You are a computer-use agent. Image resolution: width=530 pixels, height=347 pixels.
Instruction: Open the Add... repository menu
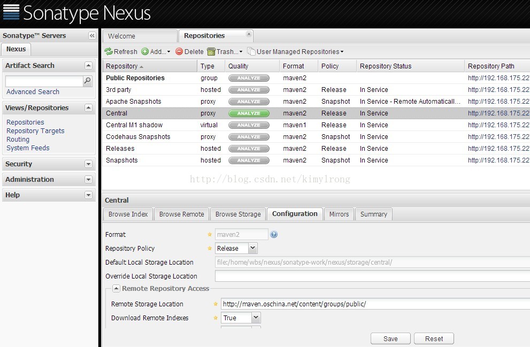pos(156,52)
